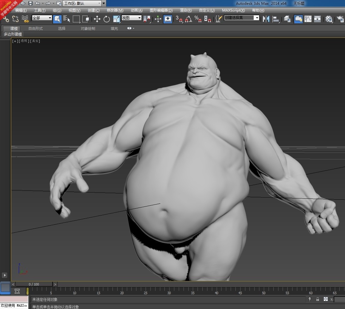Image resolution: width=345 pixels, height=309 pixels.
Task: Click the Redo arrow icon
Action: pyautogui.click(x=48, y=3)
